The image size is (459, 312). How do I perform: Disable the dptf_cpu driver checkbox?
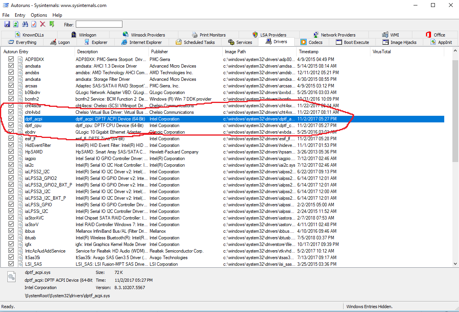(x=11, y=125)
